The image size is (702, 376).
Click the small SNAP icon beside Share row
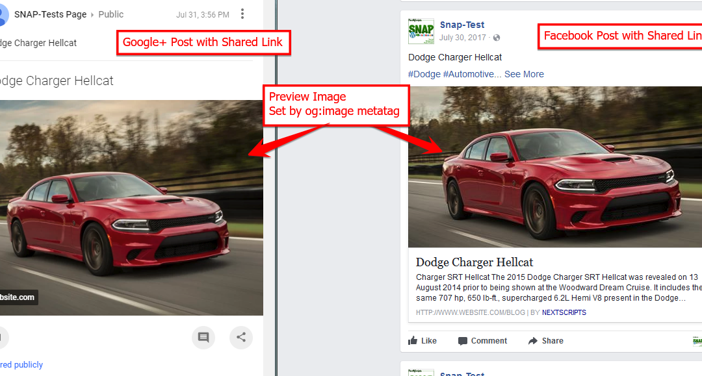click(x=697, y=341)
